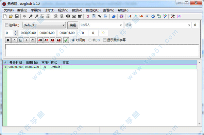Open the Shift Times tool icon
This screenshot has width=204, height=135.
[x=130, y=16]
